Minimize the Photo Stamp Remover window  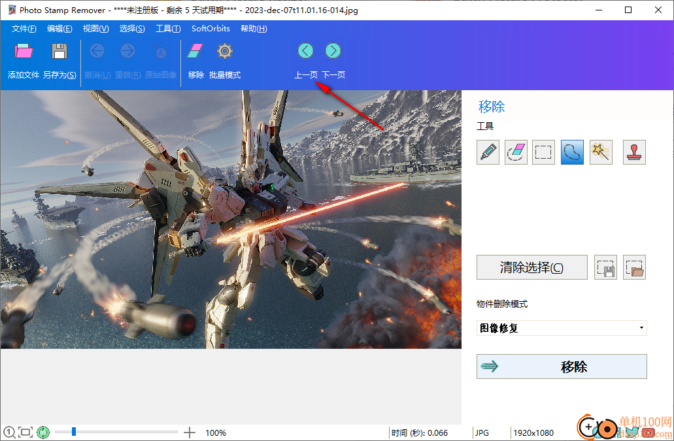pyautogui.click(x=598, y=10)
